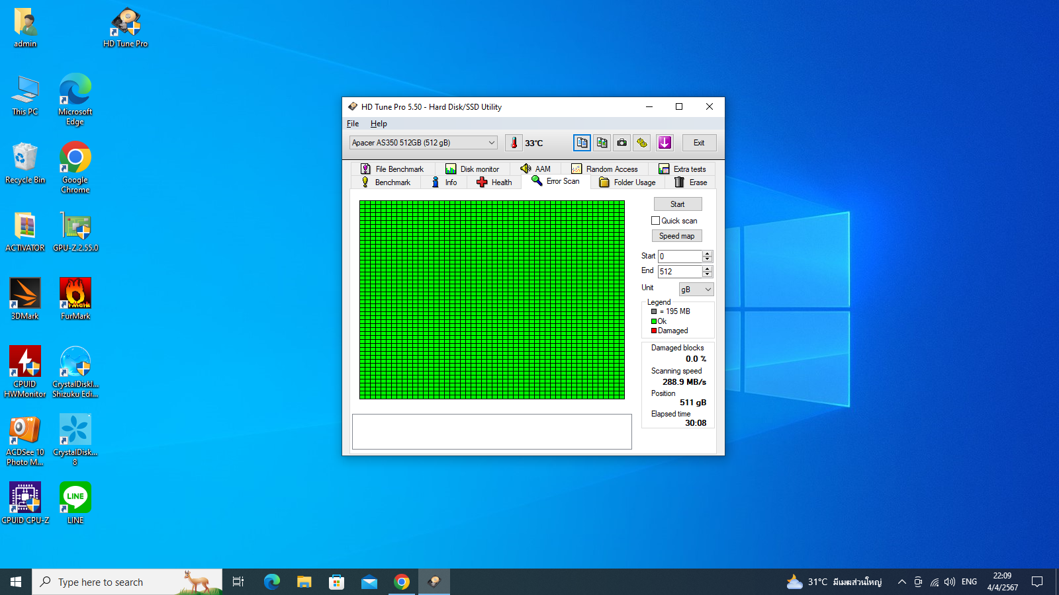
Task: Switch to the Folder Usage tab
Action: click(x=627, y=182)
